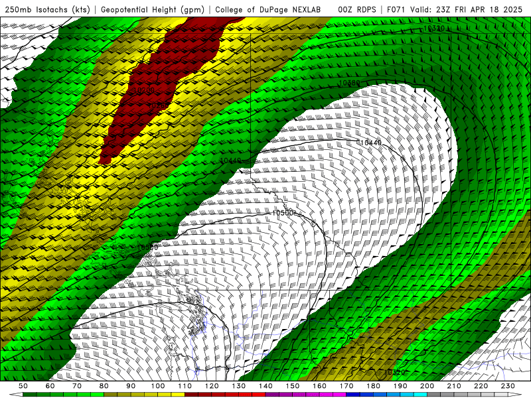Viewport: 531px width, 398px height.
Task: Click the 160 value on the color scale
Action: pyautogui.click(x=319, y=386)
